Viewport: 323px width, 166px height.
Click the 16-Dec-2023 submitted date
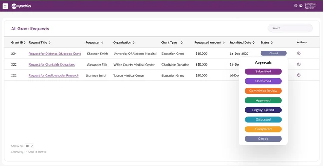(x=239, y=54)
